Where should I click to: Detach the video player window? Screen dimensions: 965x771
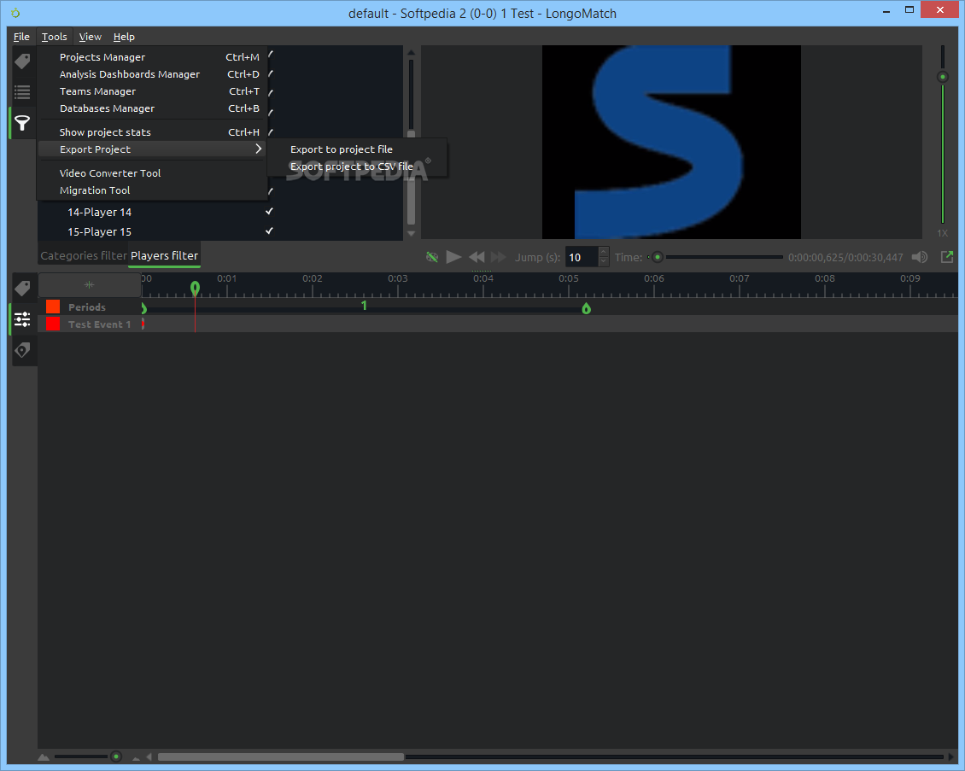(x=947, y=257)
